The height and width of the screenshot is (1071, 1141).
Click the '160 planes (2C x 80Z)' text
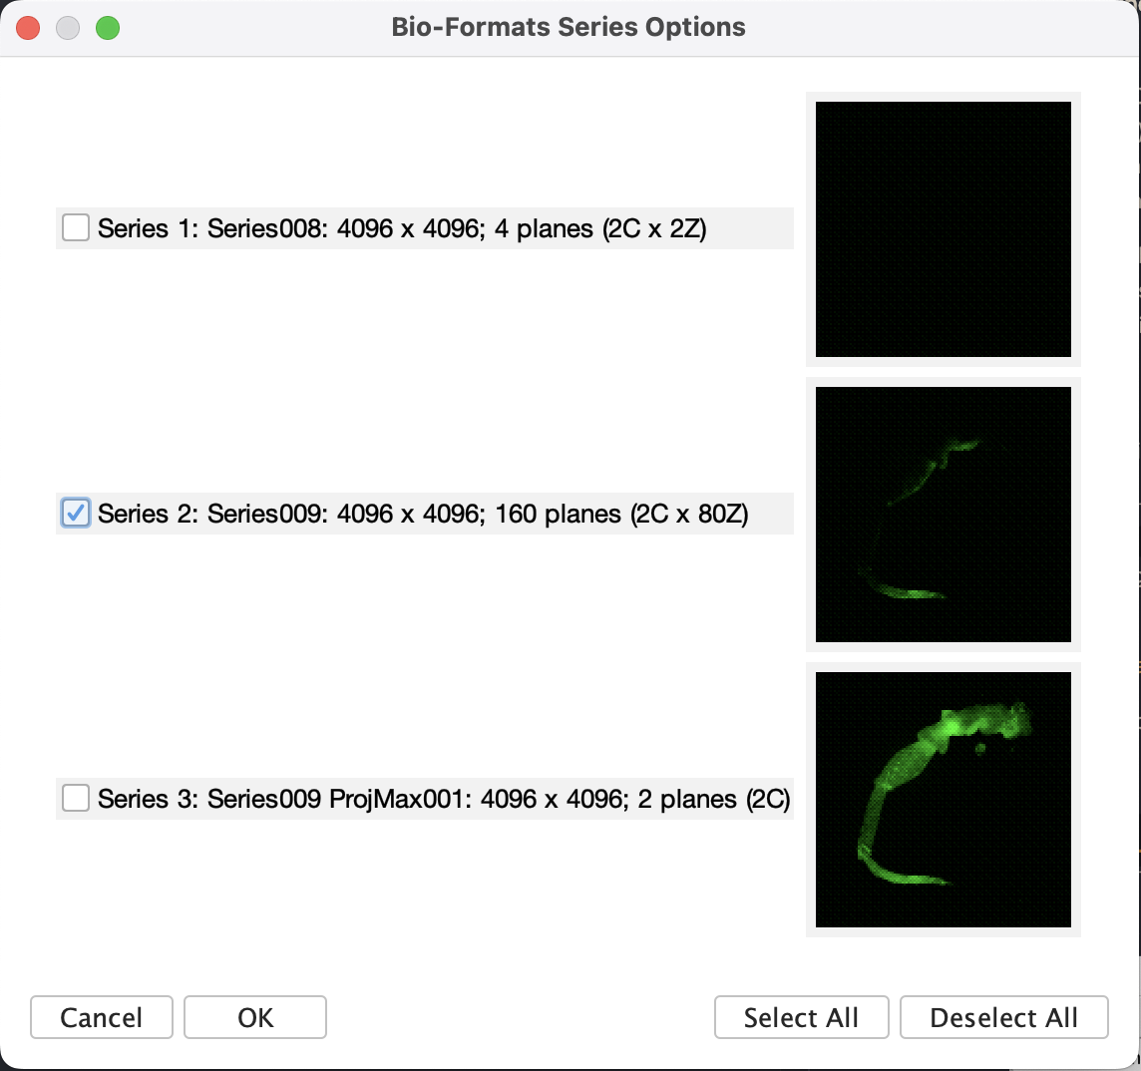(621, 515)
